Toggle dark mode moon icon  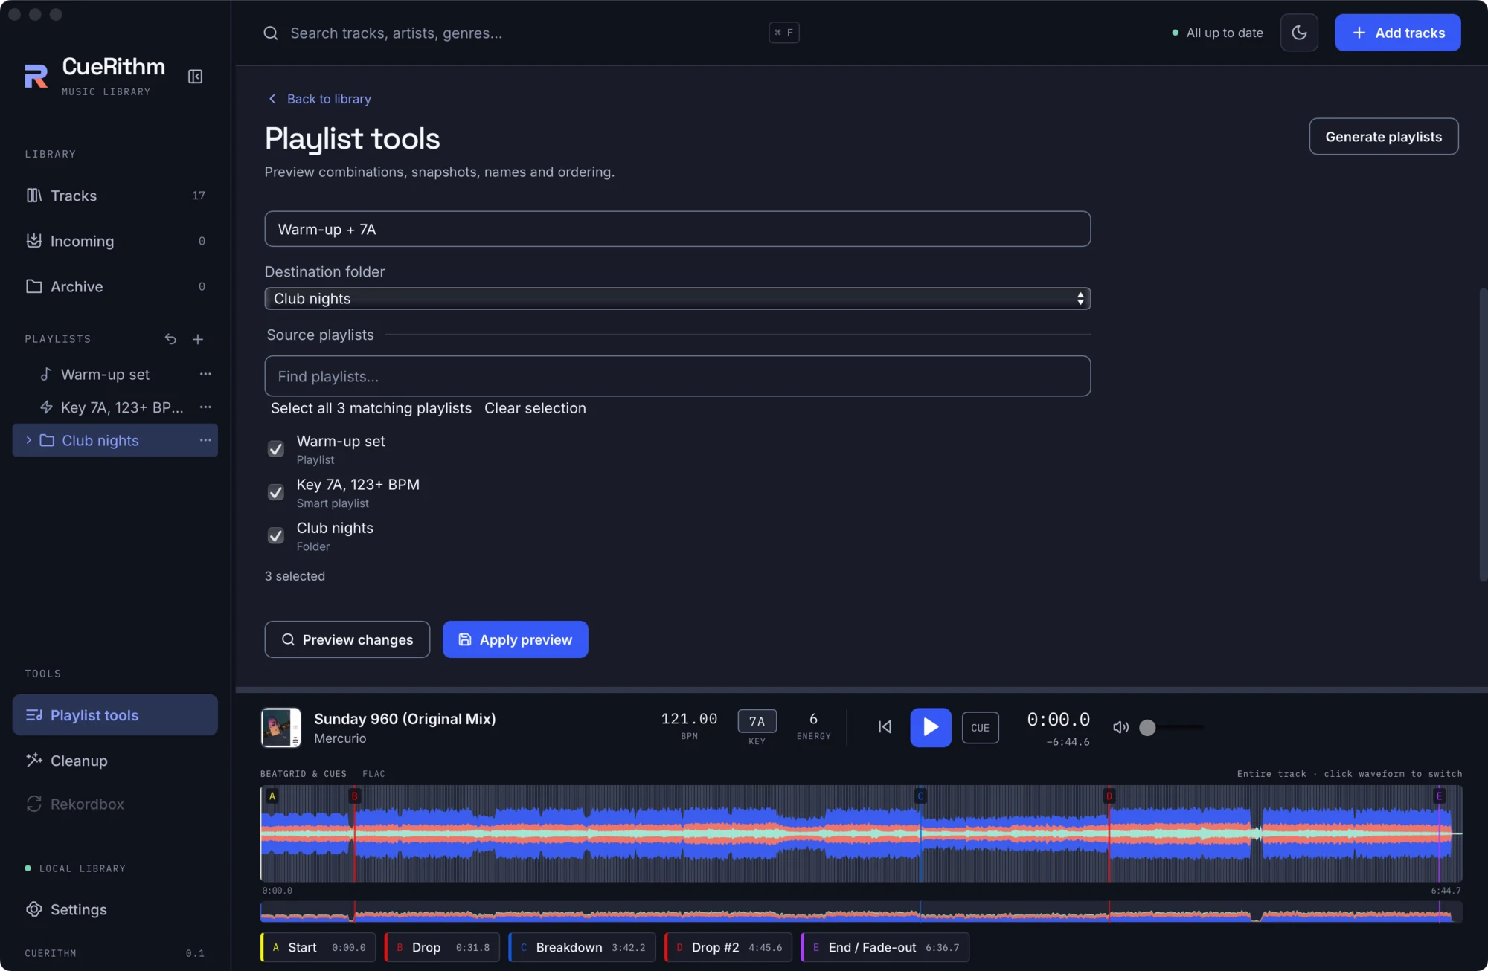(1299, 33)
